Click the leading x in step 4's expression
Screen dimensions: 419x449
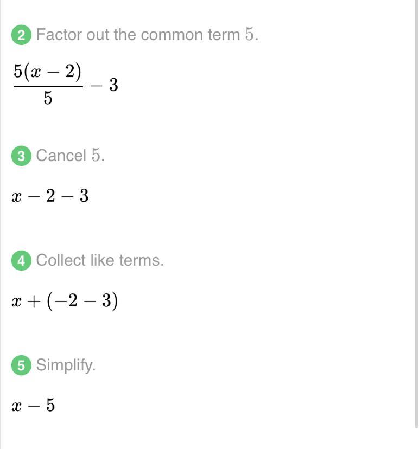point(16,302)
